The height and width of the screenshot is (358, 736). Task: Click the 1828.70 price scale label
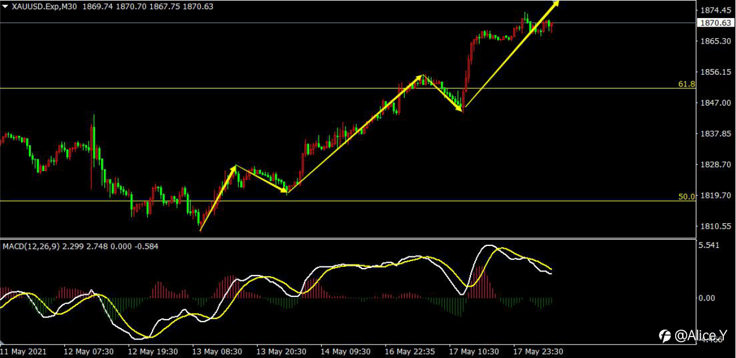[715, 164]
